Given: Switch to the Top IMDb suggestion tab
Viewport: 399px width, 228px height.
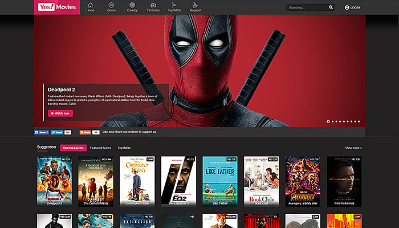Looking at the screenshot, I should click(124, 148).
